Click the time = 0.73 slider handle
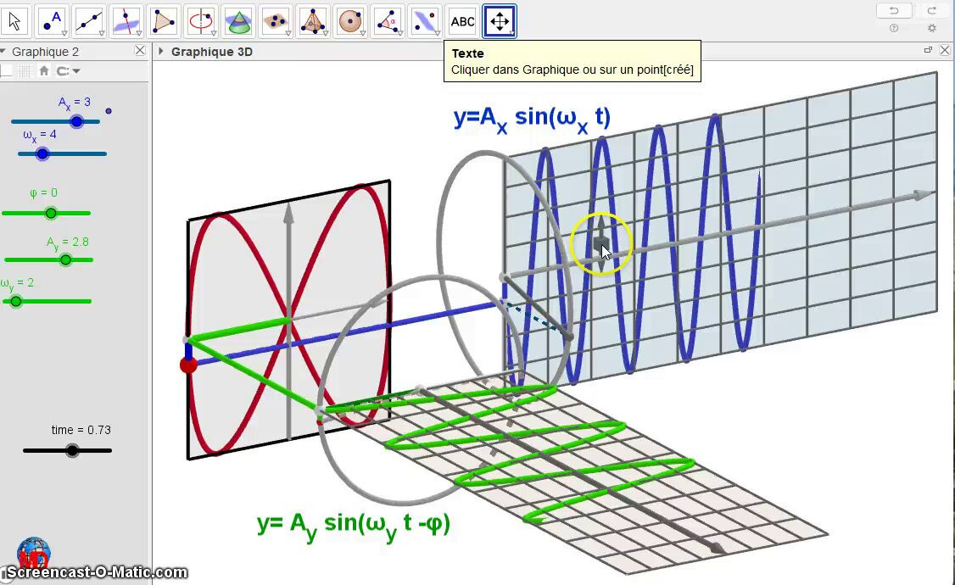The height and width of the screenshot is (585, 955). 72,450
